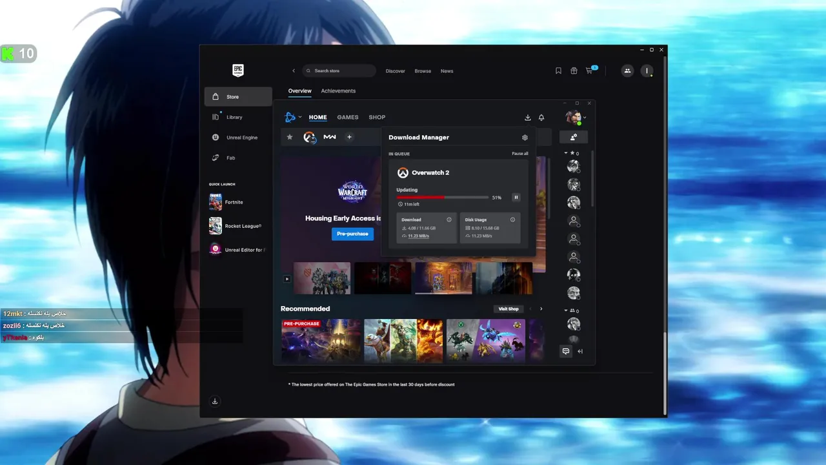Select the Overwatch 2 icon in favorites bar
826x465 pixels.
[310, 137]
